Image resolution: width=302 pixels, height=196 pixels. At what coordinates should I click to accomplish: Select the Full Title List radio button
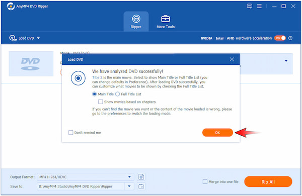click(117, 94)
